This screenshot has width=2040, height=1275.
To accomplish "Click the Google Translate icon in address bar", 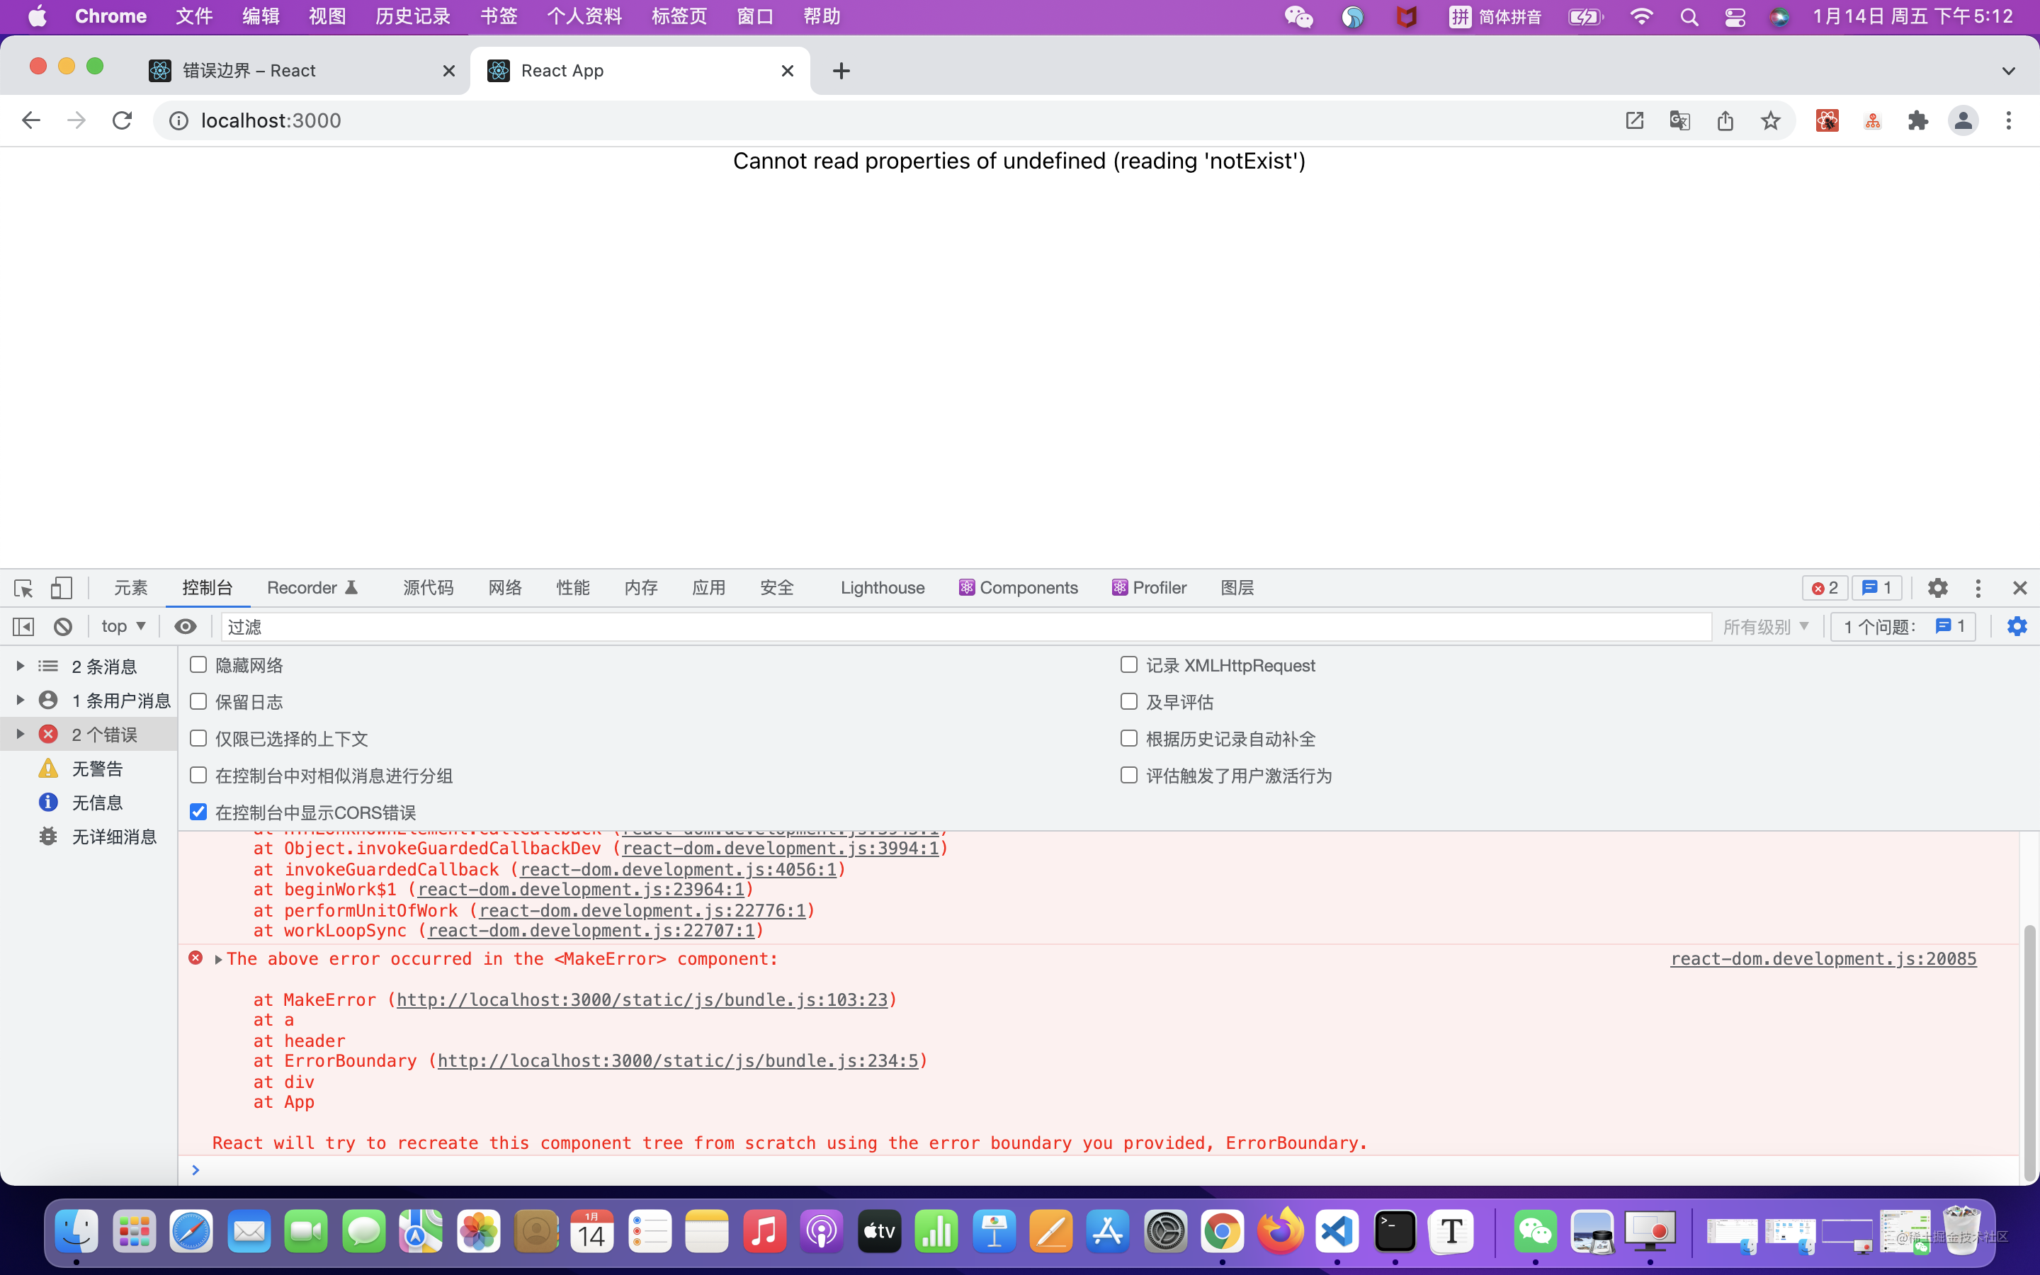I will (x=1679, y=120).
